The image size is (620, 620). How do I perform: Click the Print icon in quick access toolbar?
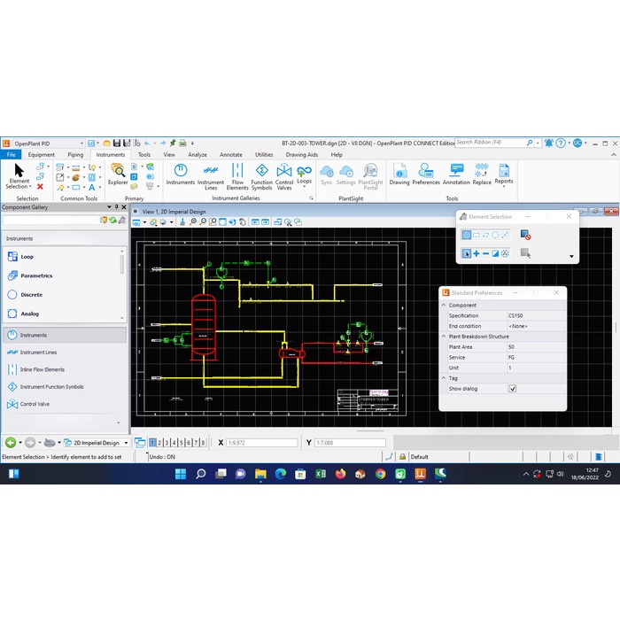click(182, 143)
